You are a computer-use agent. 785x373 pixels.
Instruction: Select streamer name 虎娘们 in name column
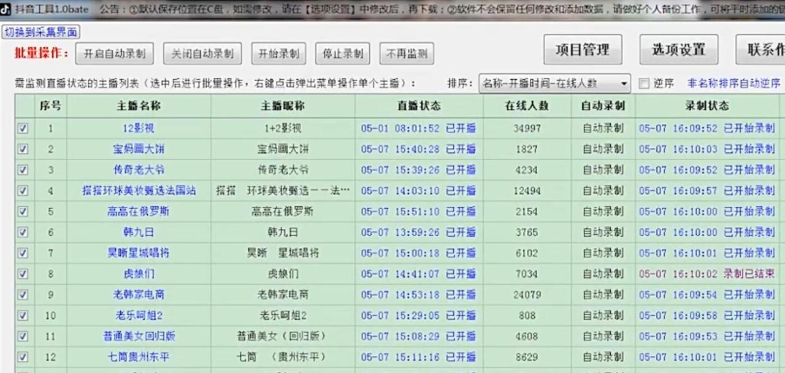pos(139,274)
